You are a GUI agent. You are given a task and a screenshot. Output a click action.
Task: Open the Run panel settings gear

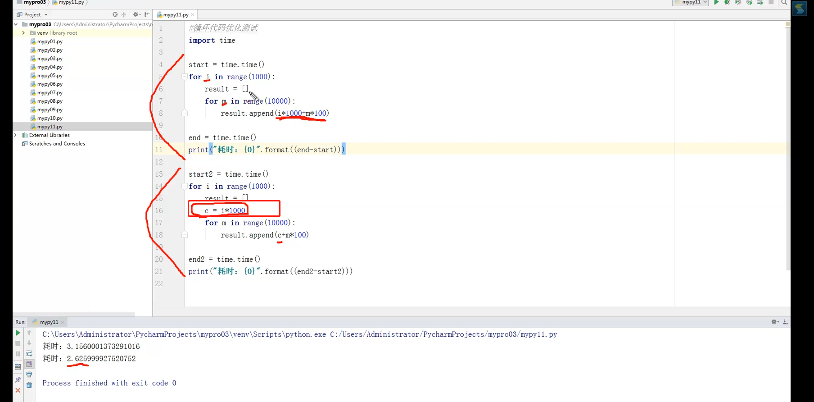(x=775, y=322)
